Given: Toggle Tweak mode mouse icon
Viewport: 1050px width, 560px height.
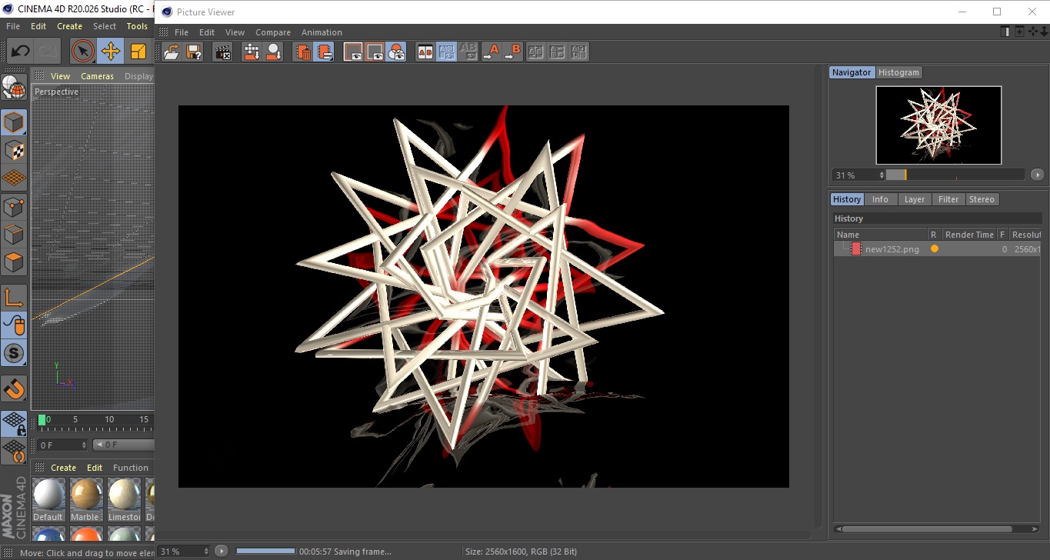Looking at the screenshot, I should 14,325.
